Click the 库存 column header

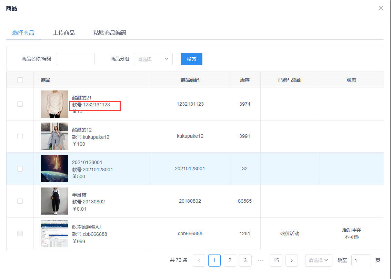[245, 80]
